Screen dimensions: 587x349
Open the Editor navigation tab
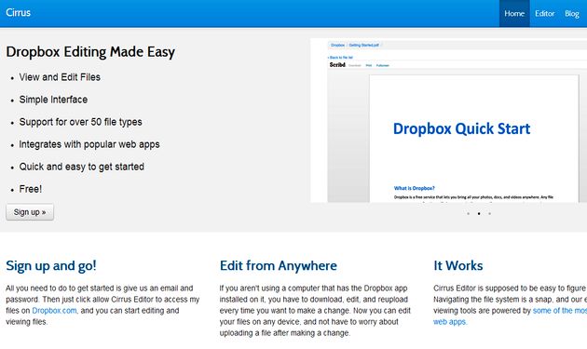pos(544,13)
